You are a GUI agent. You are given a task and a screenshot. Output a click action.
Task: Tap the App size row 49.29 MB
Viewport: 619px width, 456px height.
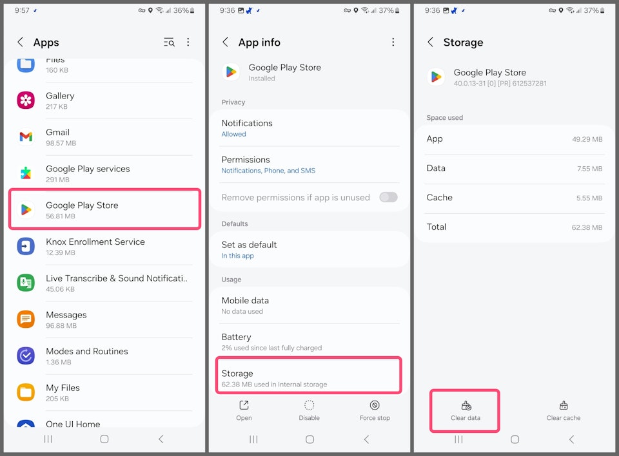[x=515, y=139]
